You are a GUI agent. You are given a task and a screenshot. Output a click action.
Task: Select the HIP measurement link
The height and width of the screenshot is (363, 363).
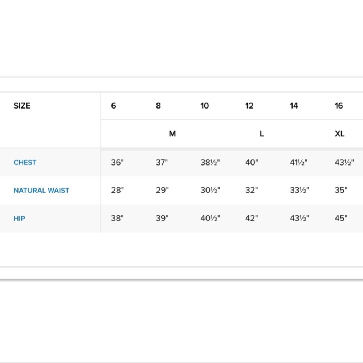pos(19,219)
